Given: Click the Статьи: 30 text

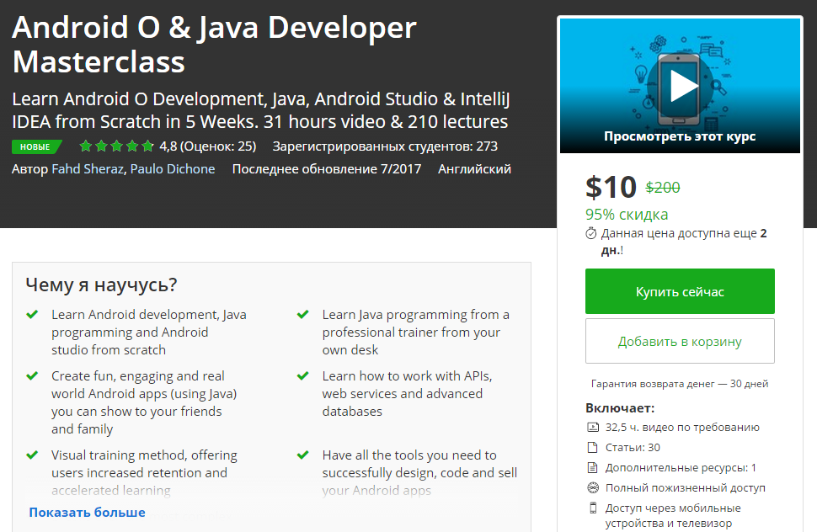Looking at the screenshot, I should (633, 447).
